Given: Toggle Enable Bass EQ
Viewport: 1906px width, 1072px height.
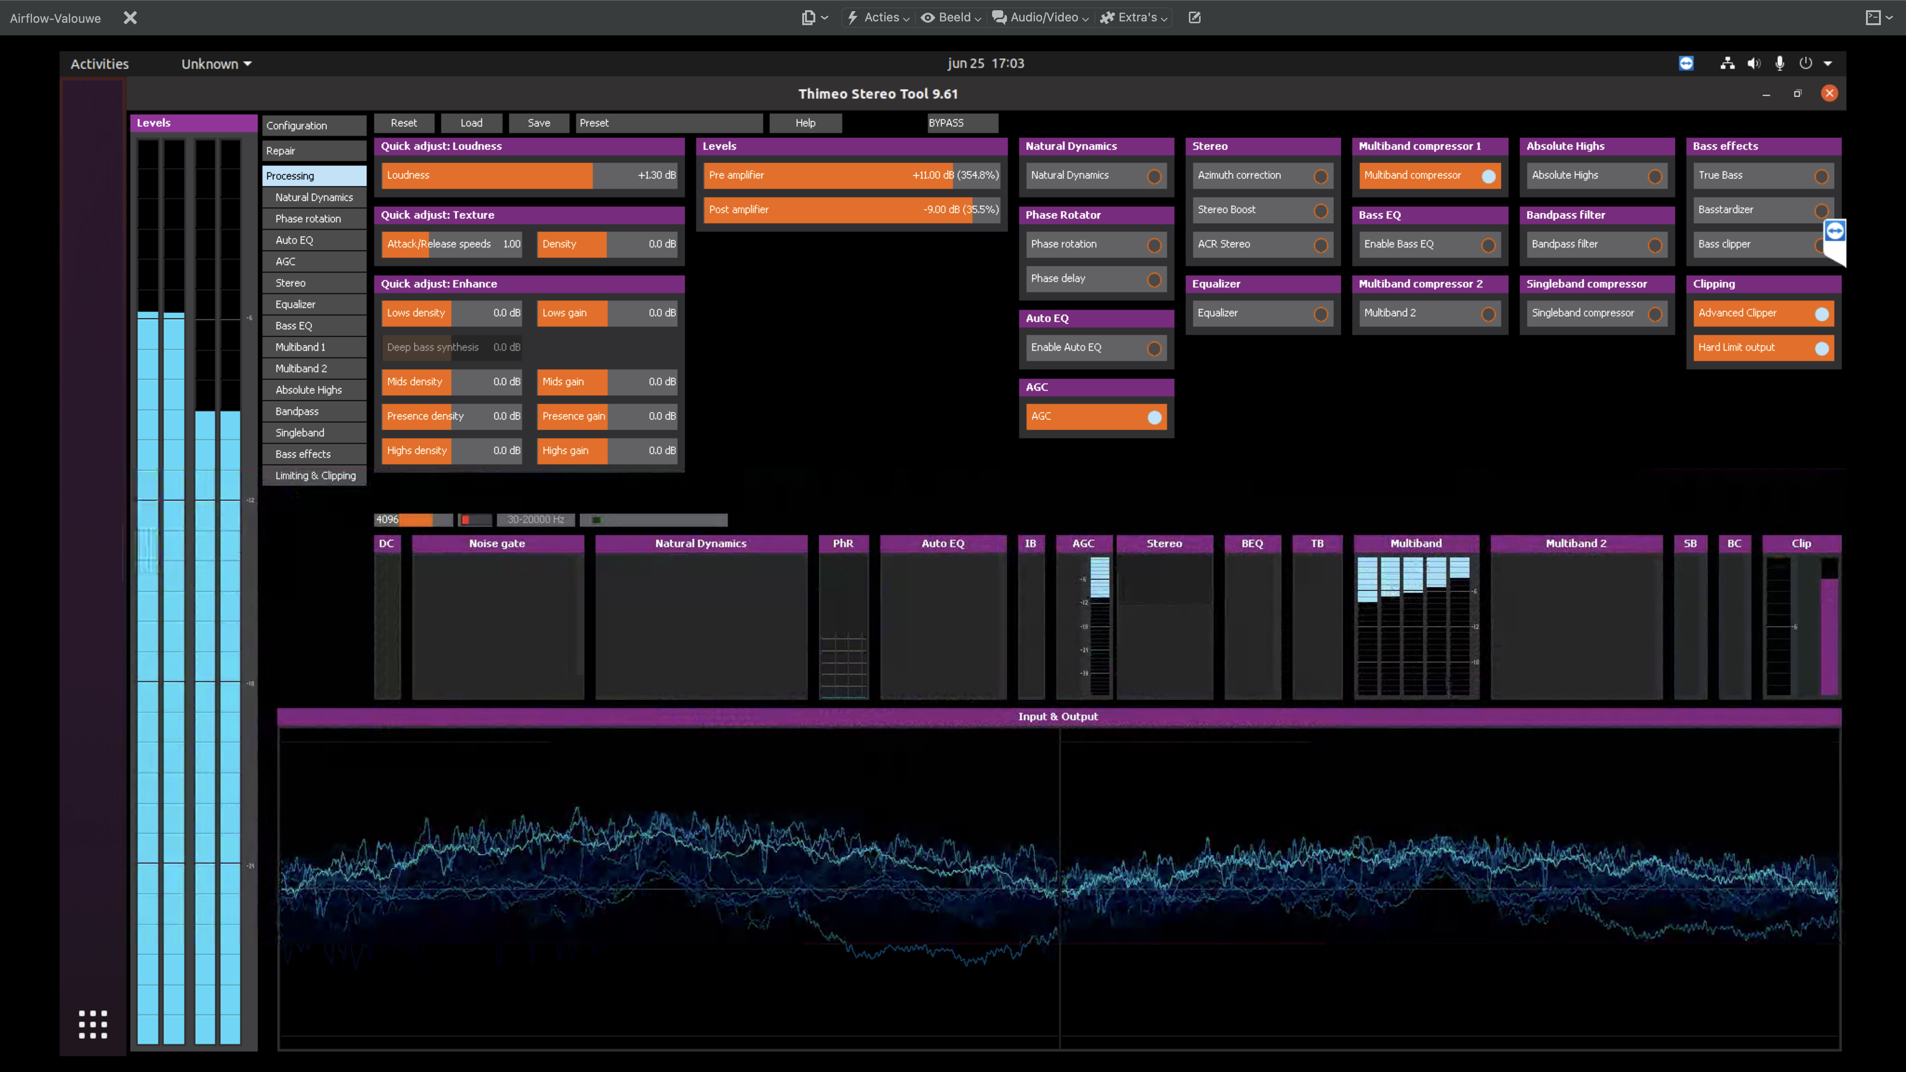Looking at the screenshot, I should (x=1430, y=244).
